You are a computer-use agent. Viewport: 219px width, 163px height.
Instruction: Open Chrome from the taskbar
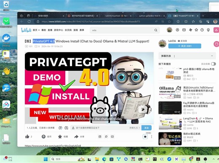[x=191, y=159]
